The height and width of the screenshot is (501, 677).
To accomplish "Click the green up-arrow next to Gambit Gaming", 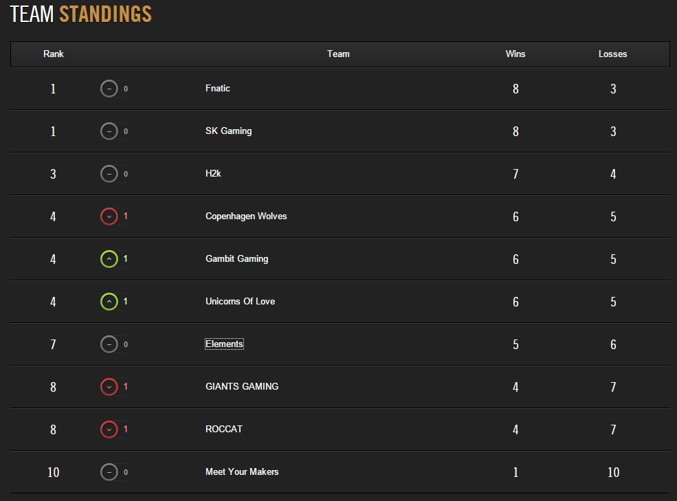I will [109, 259].
